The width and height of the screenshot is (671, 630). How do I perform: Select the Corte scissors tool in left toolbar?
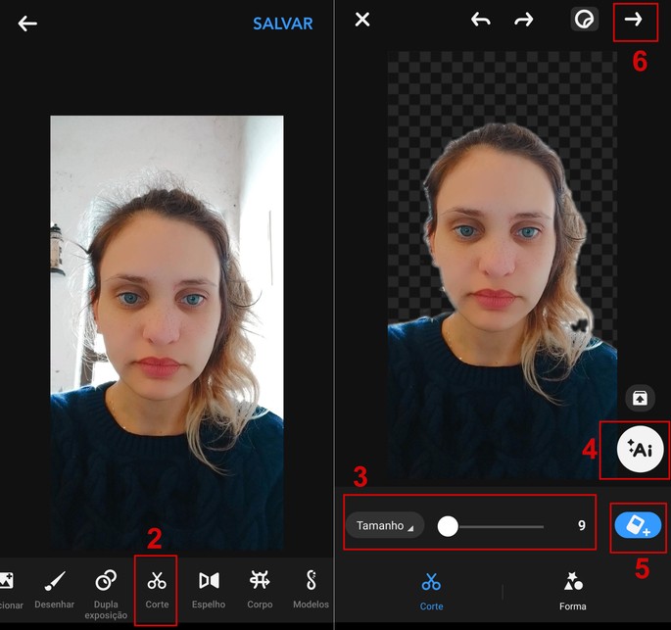157,587
